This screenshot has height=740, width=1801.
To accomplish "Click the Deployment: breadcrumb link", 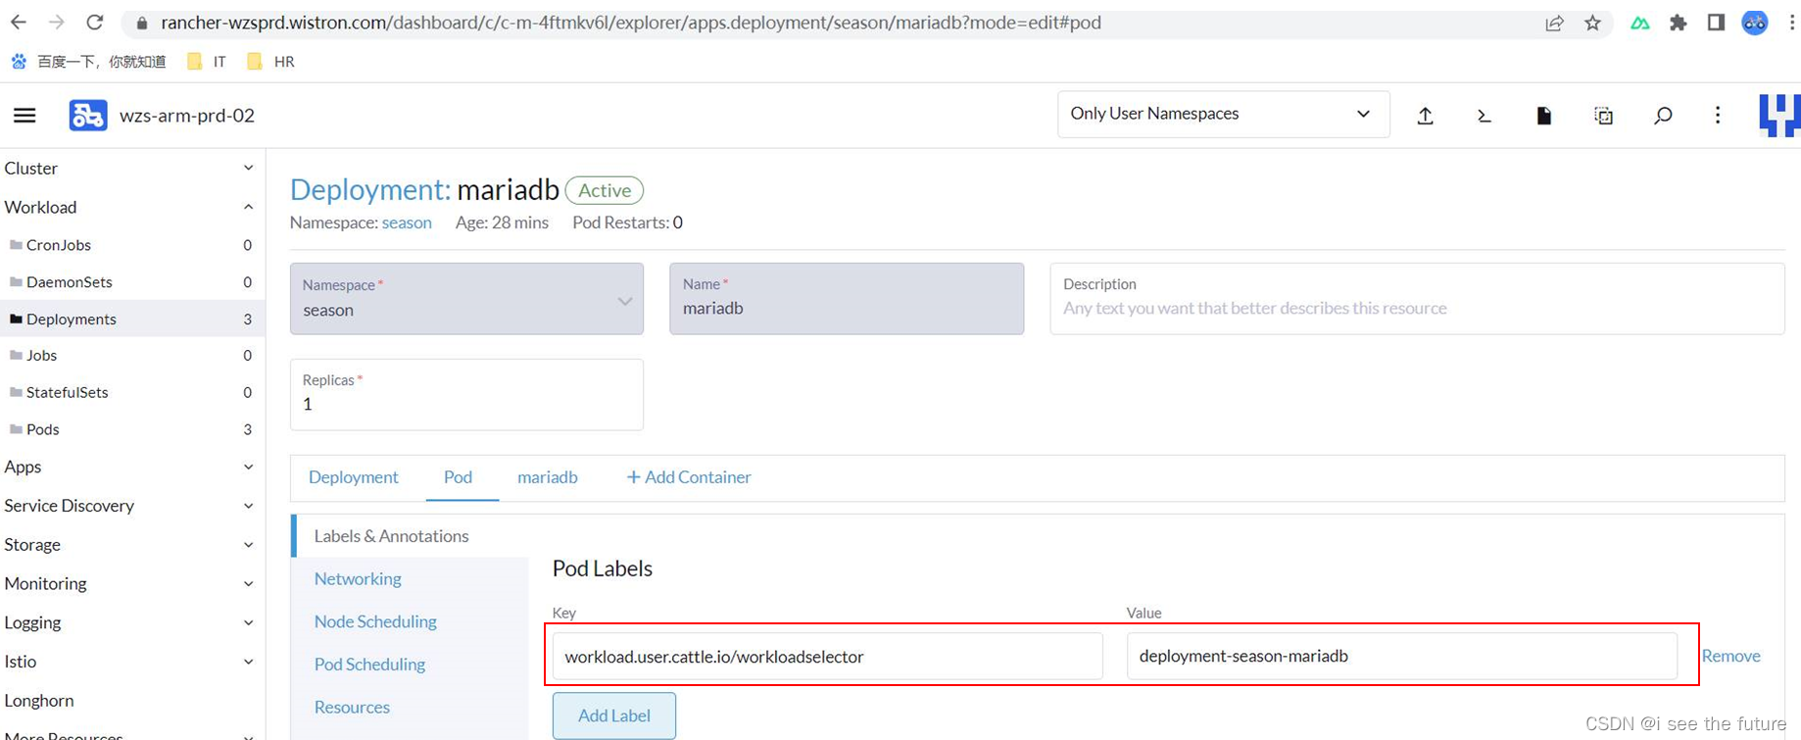I will click(x=370, y=189).
